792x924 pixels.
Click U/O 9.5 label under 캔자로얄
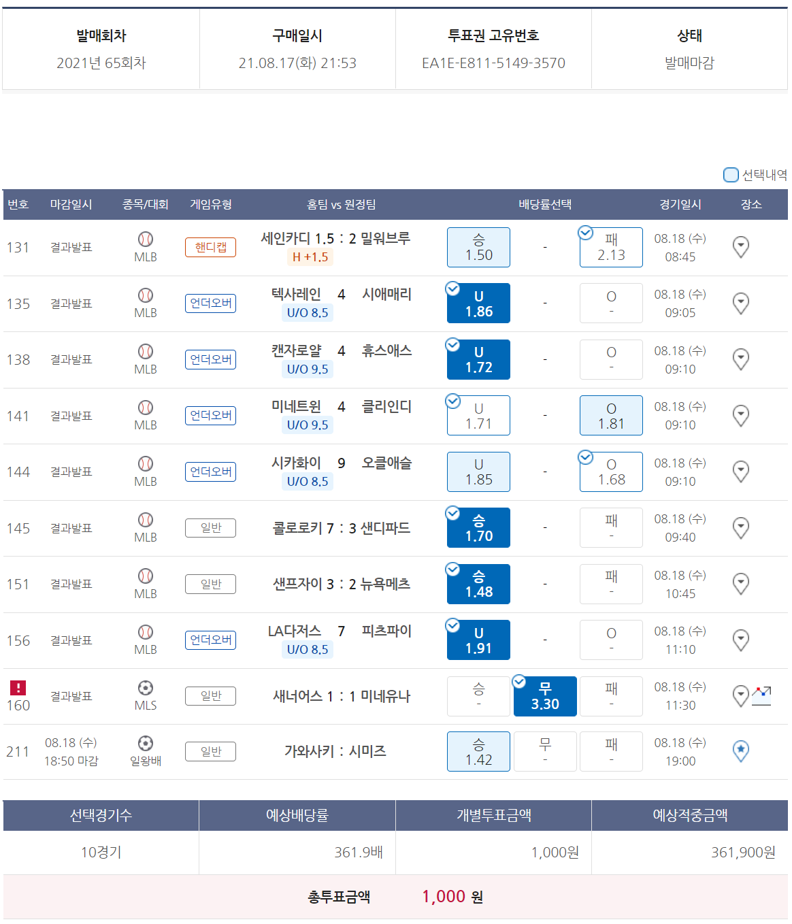pos(308,369)
